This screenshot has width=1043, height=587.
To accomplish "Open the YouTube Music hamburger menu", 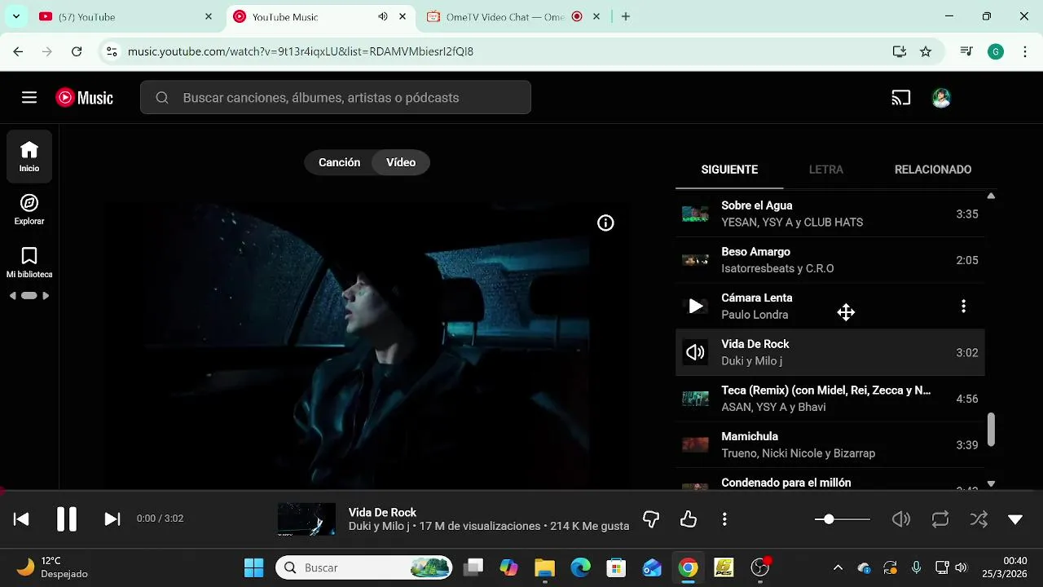I will 29,98.
